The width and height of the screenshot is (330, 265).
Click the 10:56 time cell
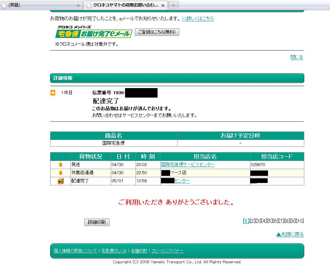coord(148,181)
